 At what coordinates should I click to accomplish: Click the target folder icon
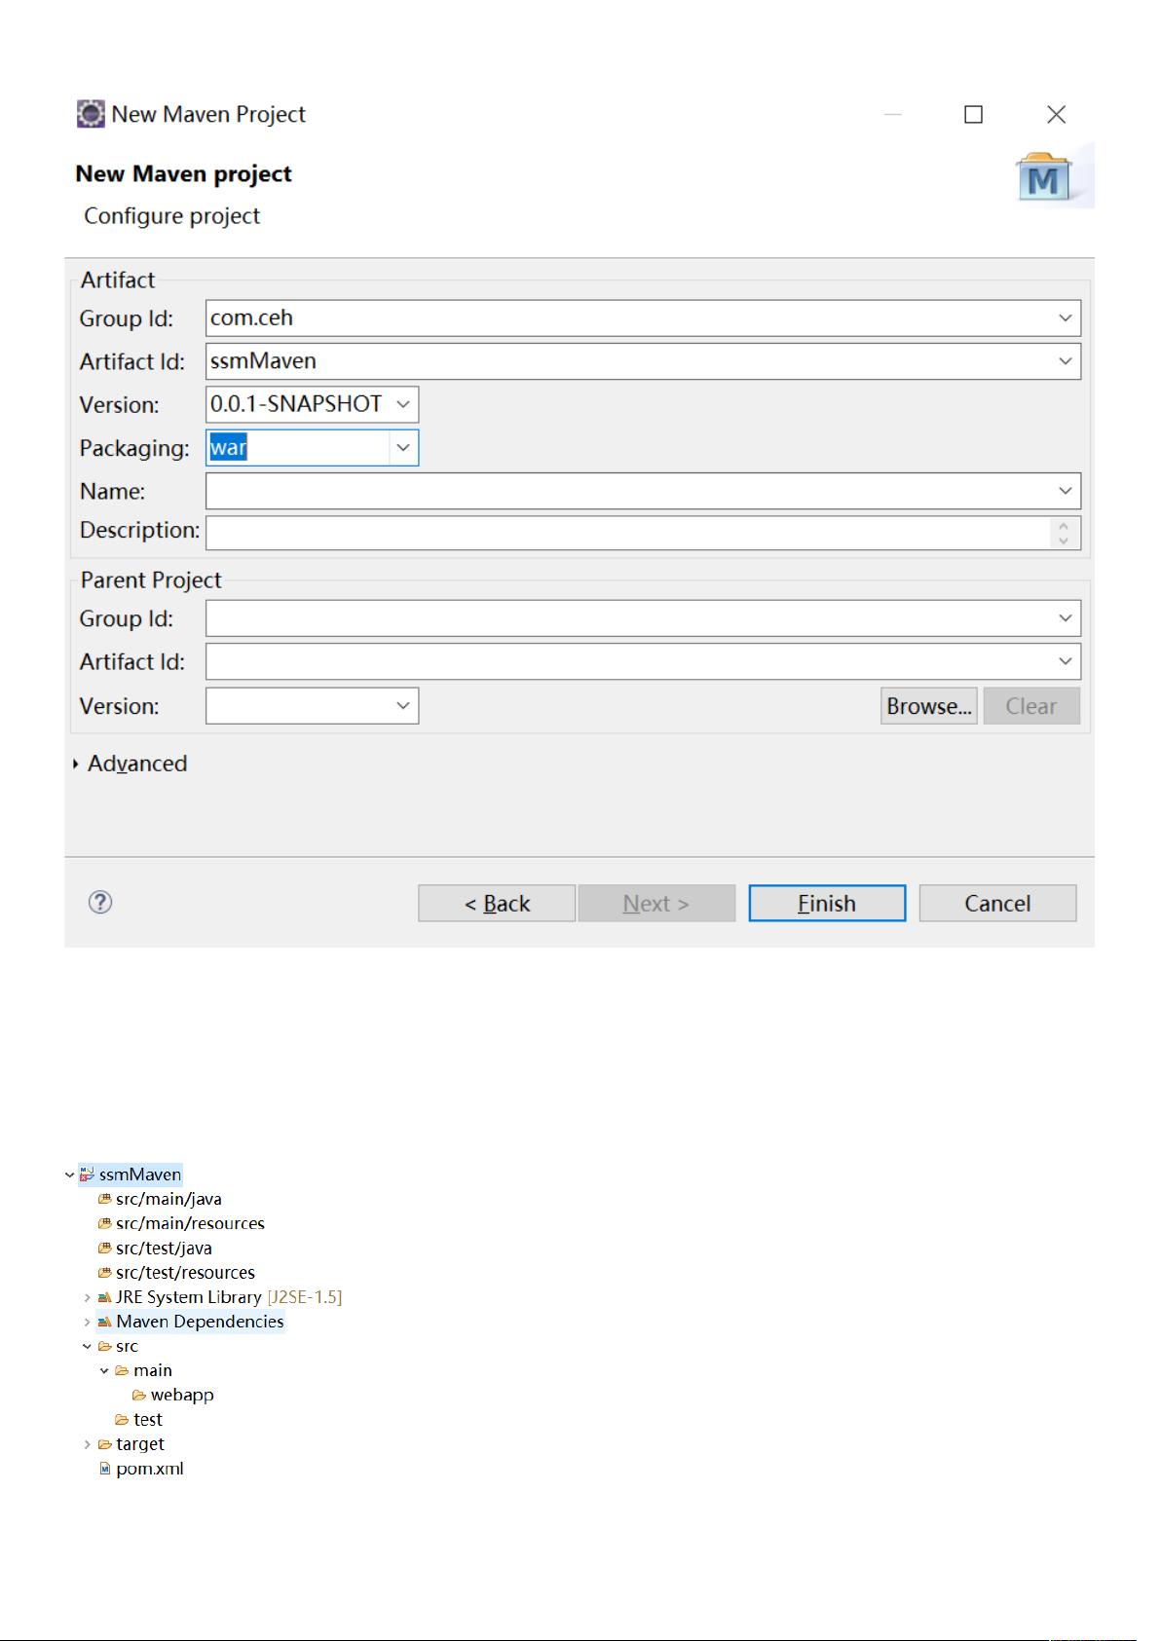coord(104,1444)
